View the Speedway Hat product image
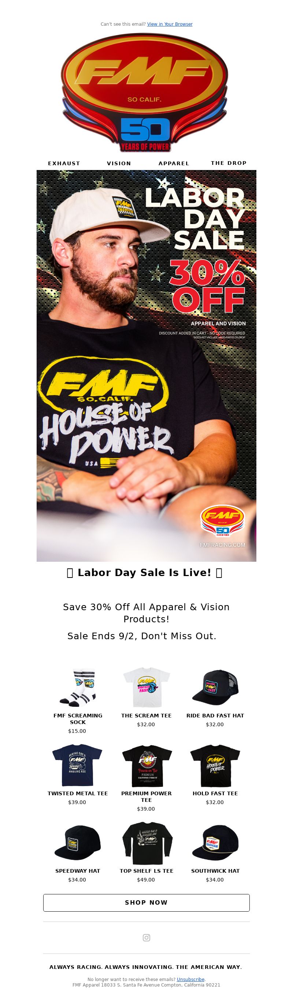The height and width of the screenshot is (1006, 293). (x=78, y=843)
